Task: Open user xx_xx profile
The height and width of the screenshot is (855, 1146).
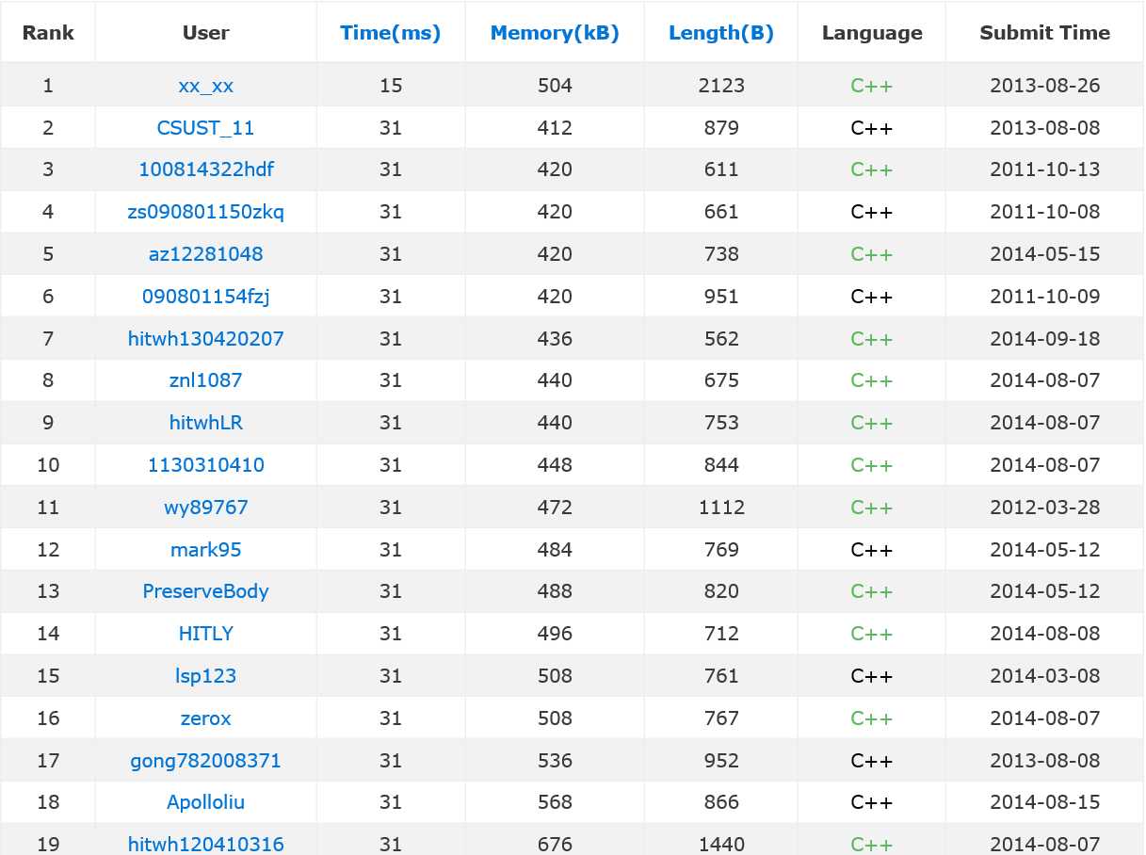Action: point(206,86)
